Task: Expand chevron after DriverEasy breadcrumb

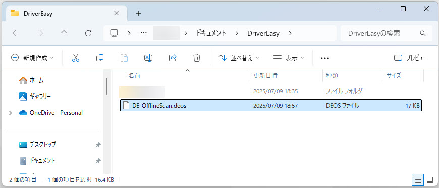Action: coord(290,33)
